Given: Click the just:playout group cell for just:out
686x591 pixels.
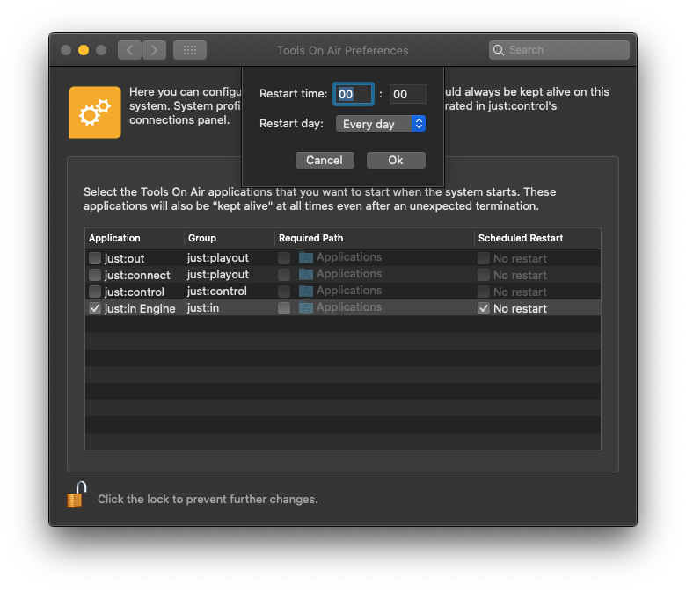Looking at the screenshot, I should coord(218,257).
